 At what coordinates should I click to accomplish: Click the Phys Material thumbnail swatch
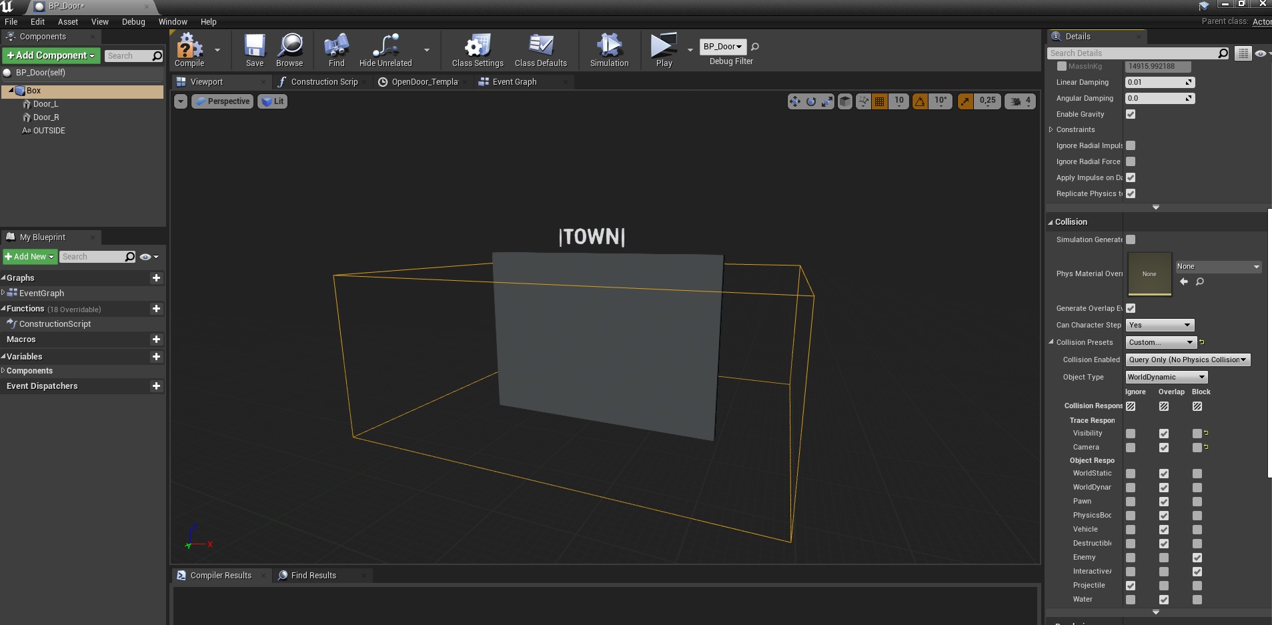click(1149, 273)
